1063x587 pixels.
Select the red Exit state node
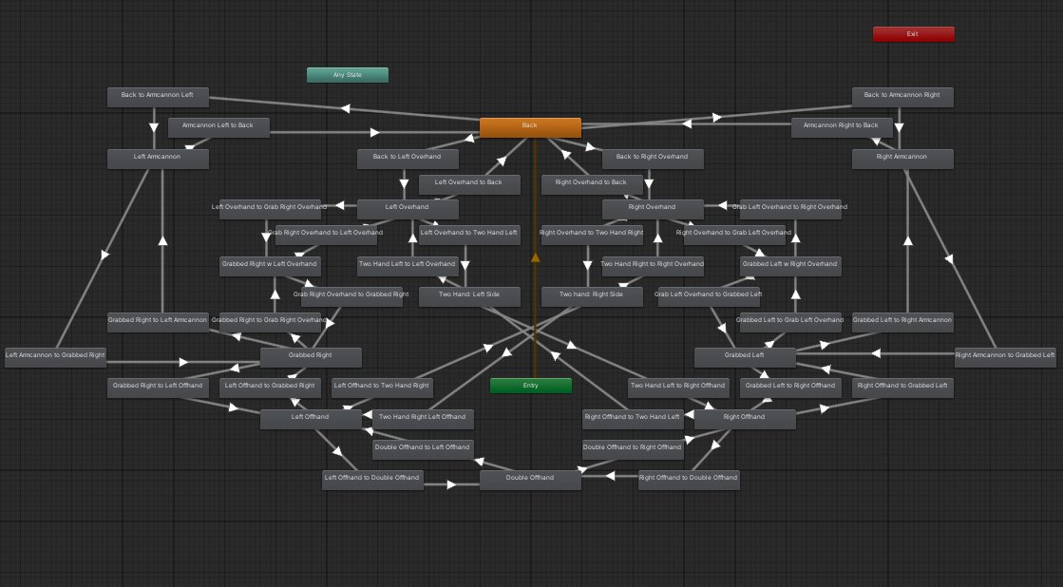point(913,34)
